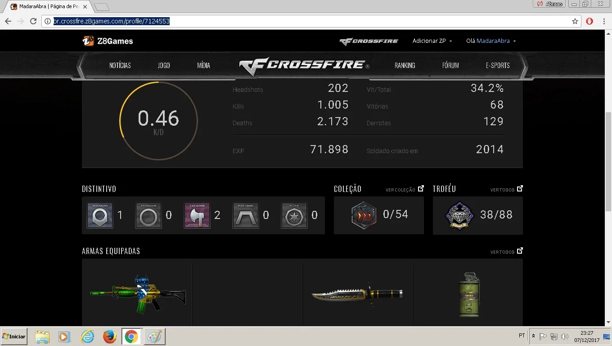Click the EXP value 71.898
The width and height of the screenshot is (612, 346).
[329, 150]
